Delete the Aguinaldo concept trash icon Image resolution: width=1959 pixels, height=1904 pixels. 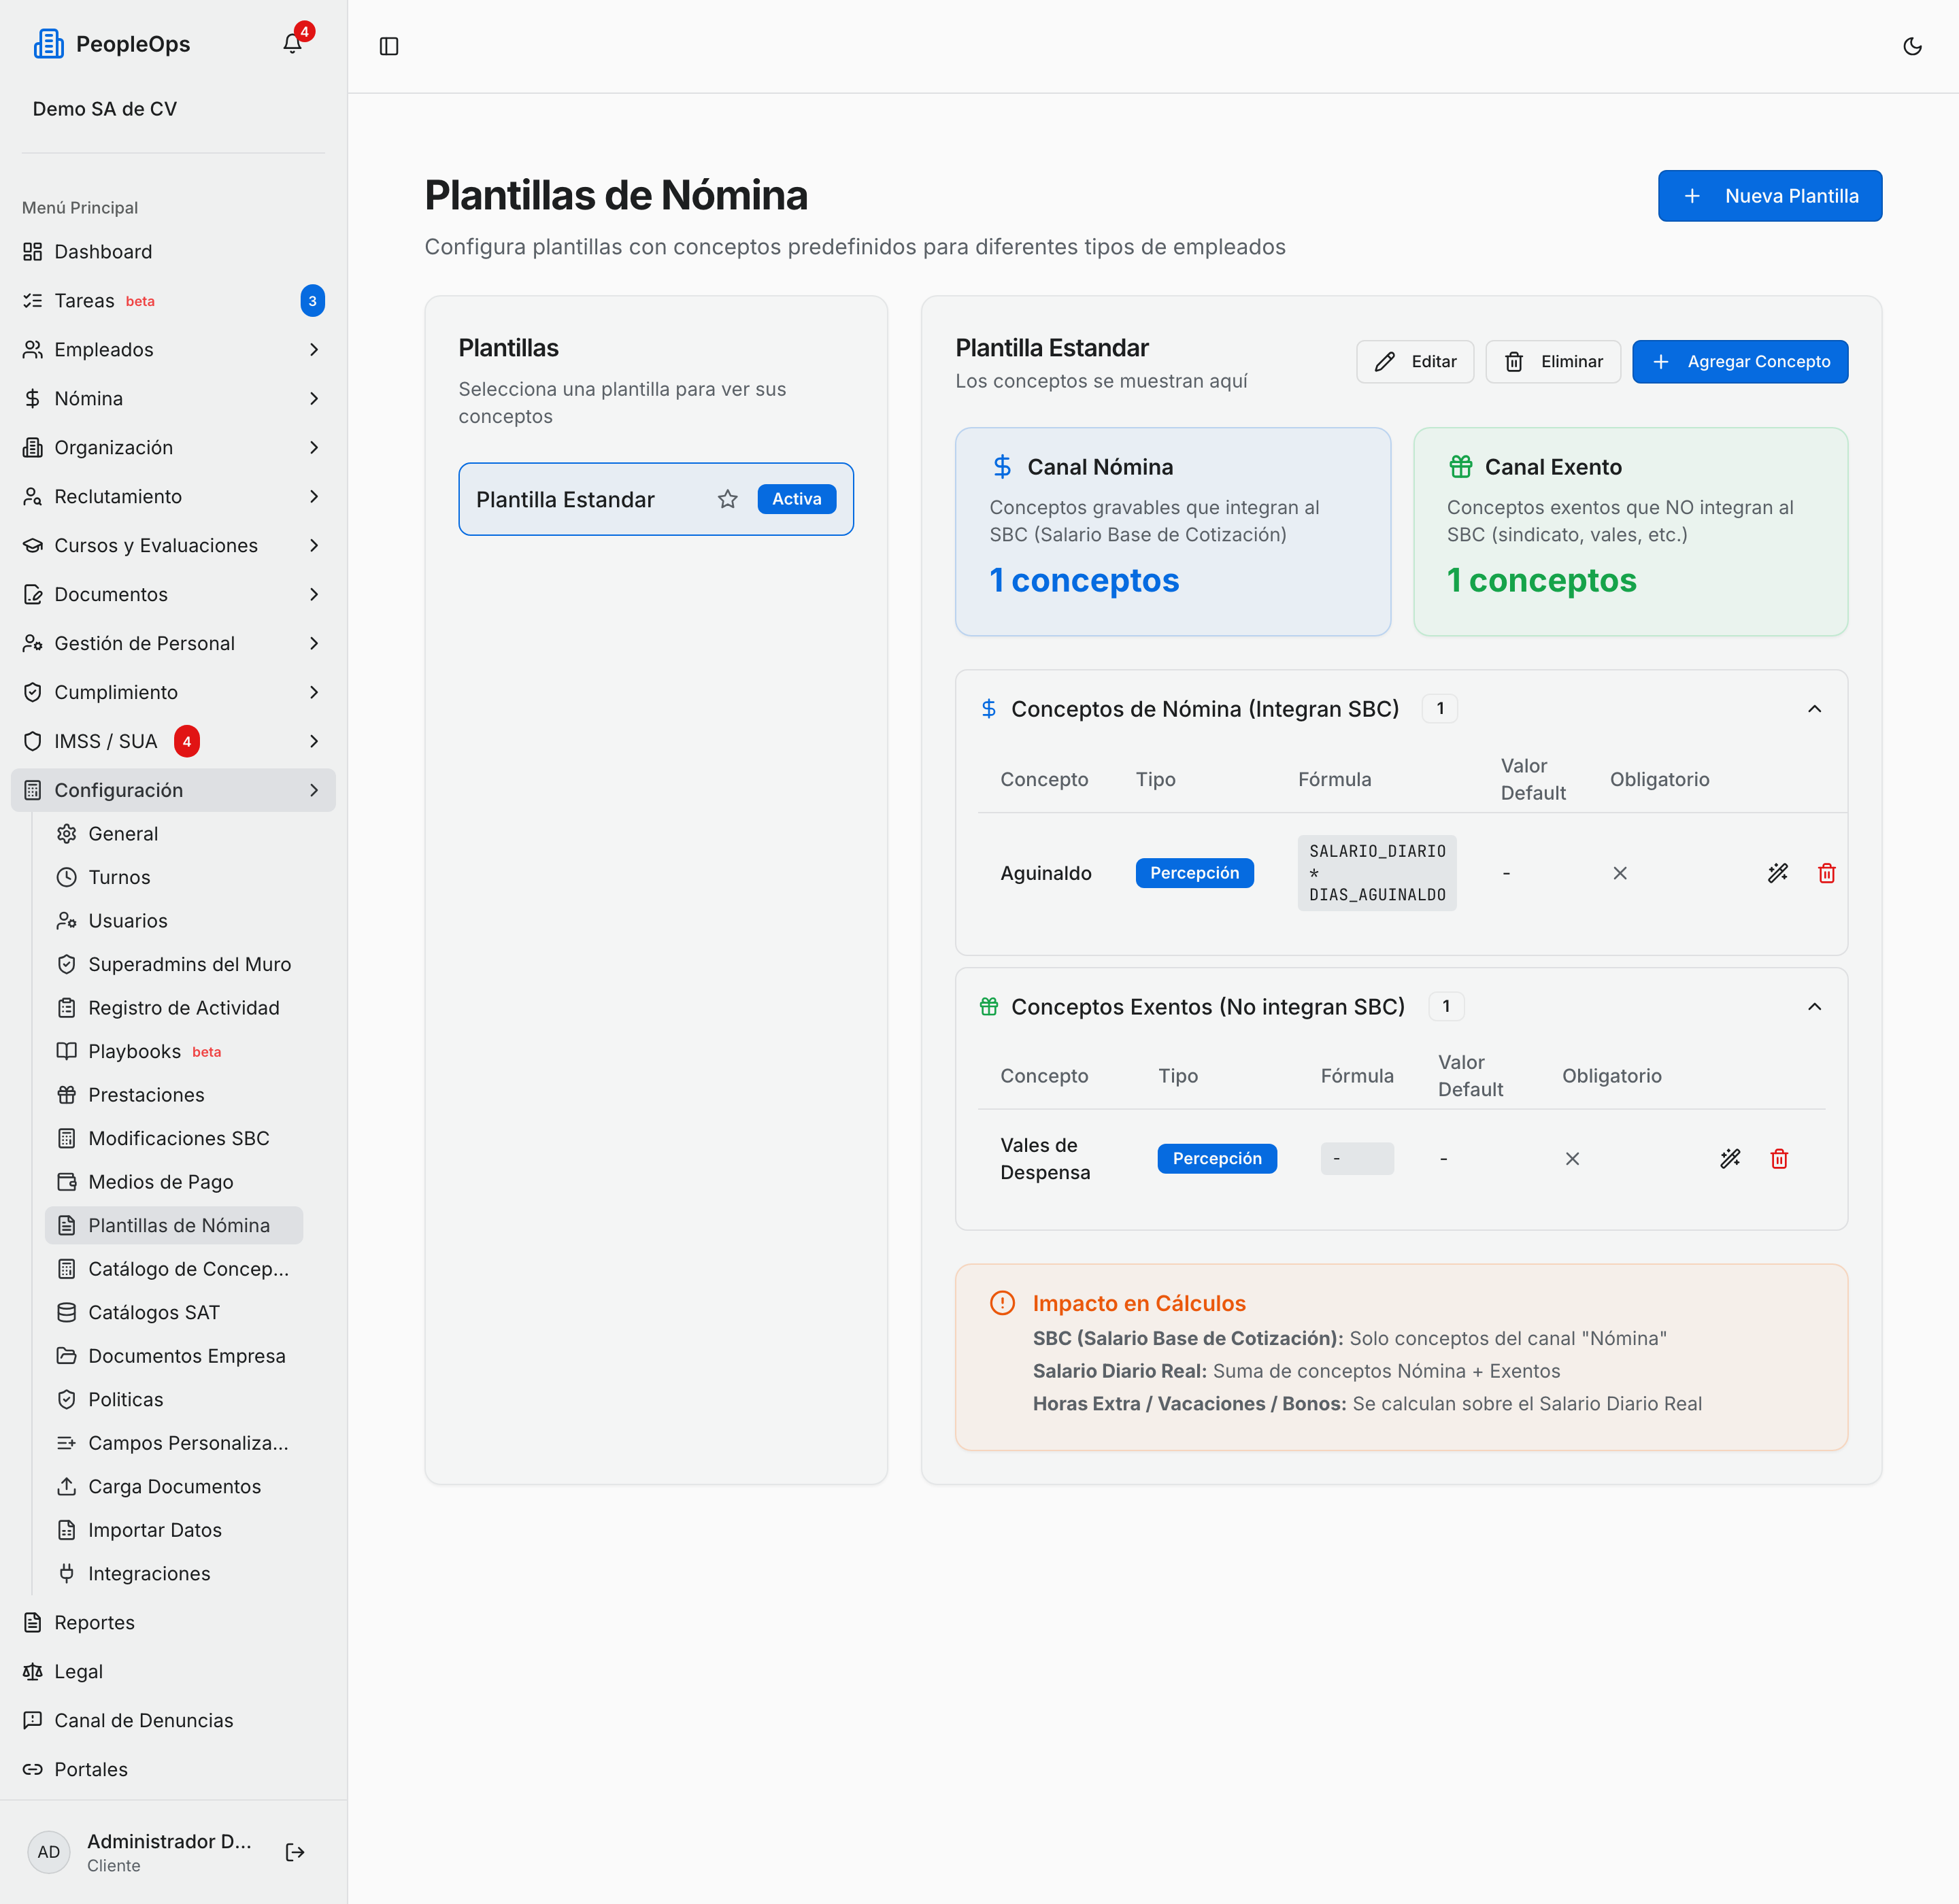[x=1826, y=873]
